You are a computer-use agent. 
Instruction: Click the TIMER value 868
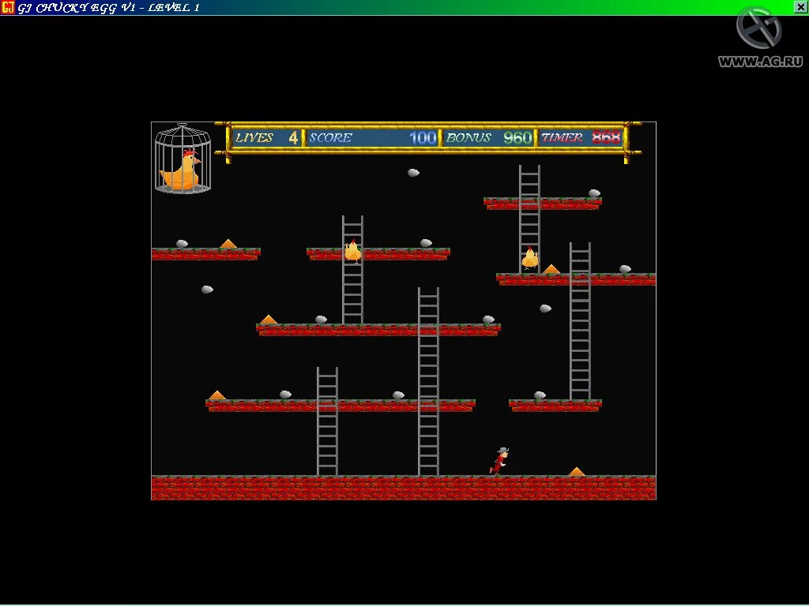pyautogui.click(x=606, y=137)
